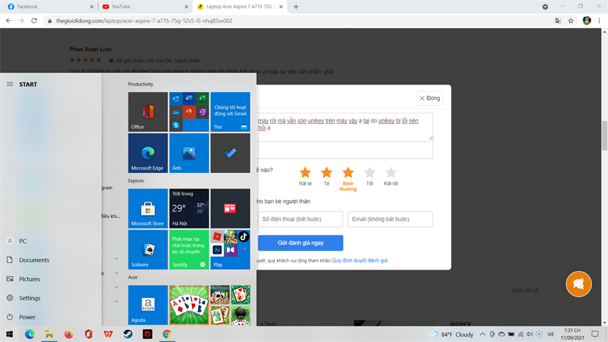This screenshot has width=608, height=342.
Task: Choose the 'Rất tệ' one-star rating
Action: pyautogui.click(x=305, y=173)
